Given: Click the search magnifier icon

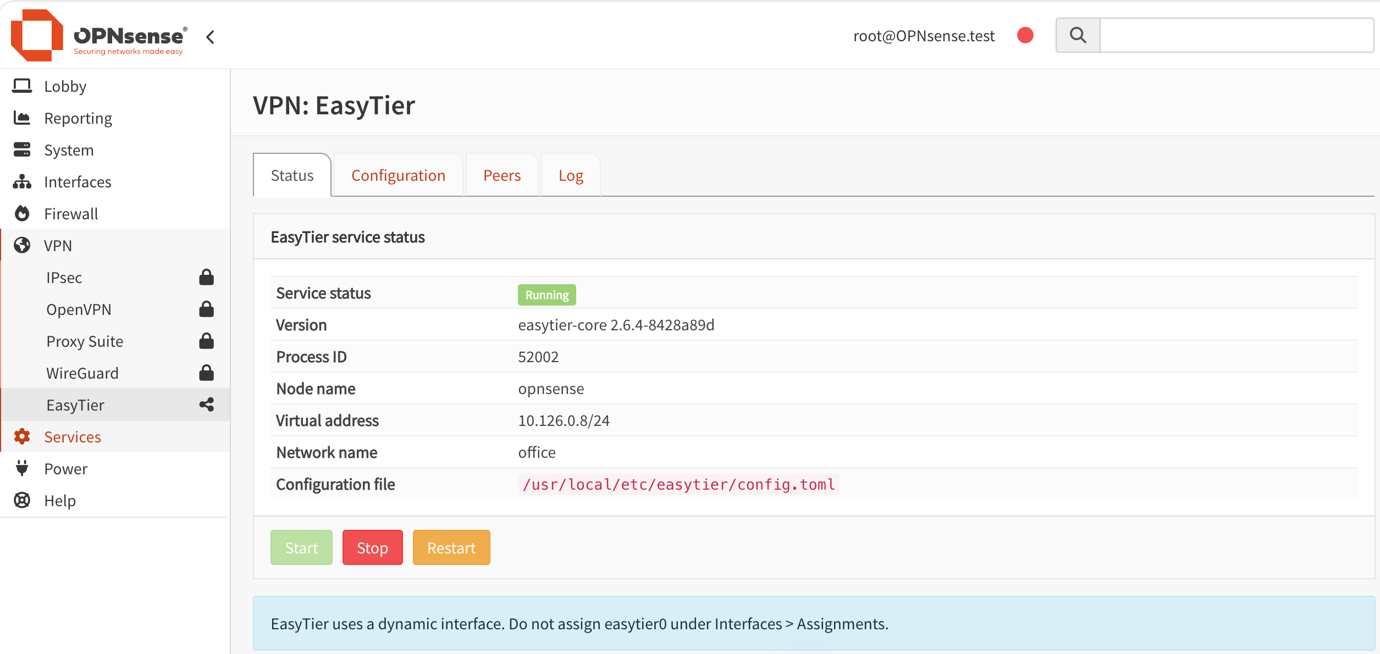Looking at the screenshot, I should click(1078, 35).
